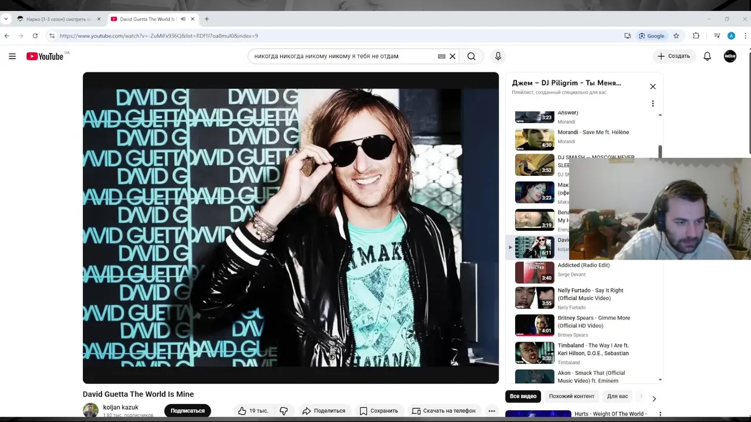Show more chips with right arrow
The width and height of the screenshot is (751, 422).
[654, 399]
